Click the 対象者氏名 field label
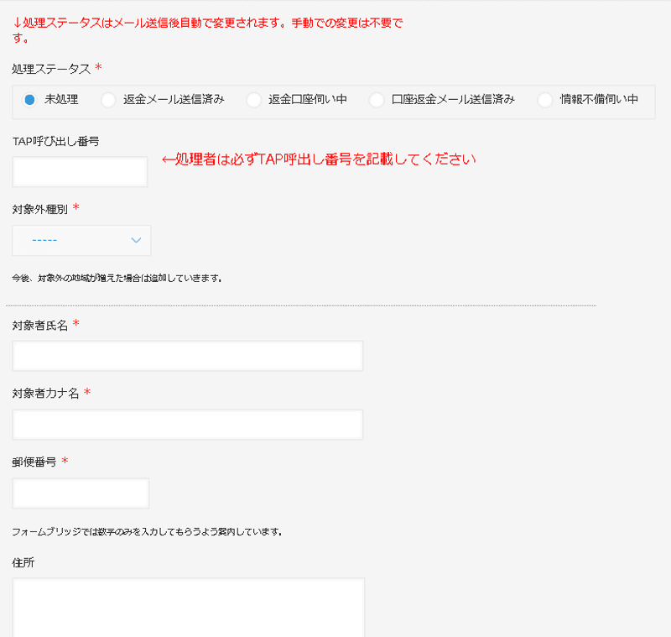Screen dimensions: 671x637 coord(39,325)
